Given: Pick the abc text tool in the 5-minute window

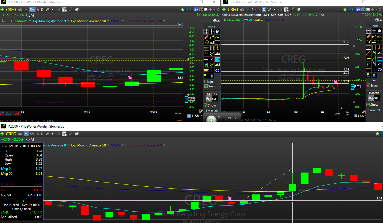Looking at the screenshot, I should pos(217,37).
